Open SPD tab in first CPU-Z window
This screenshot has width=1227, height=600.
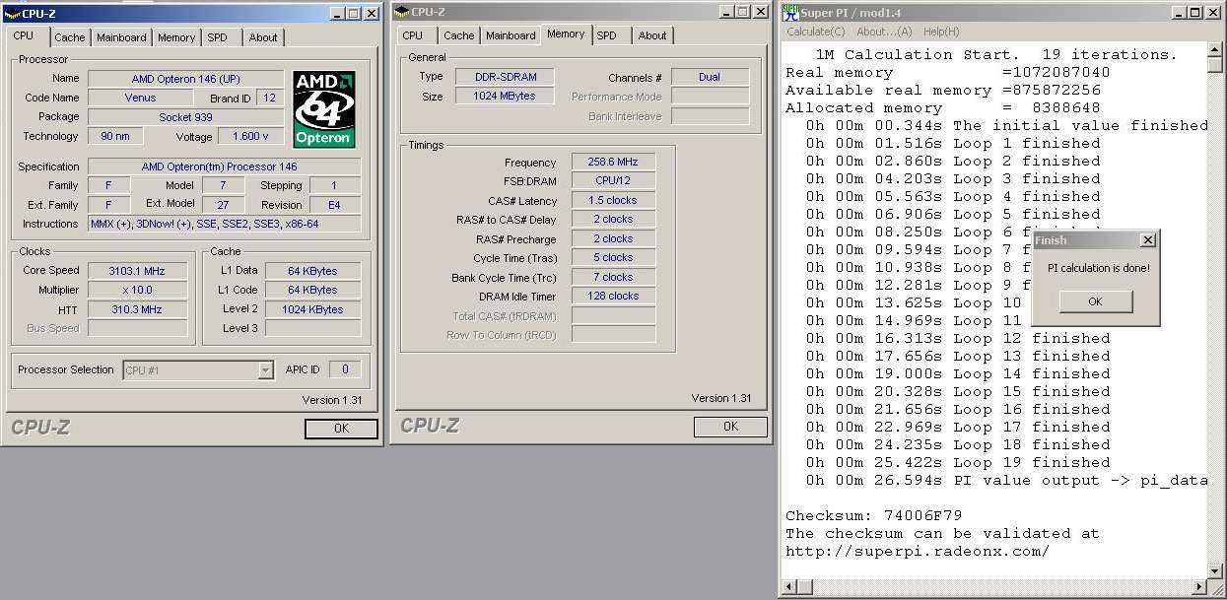pos(217,37)
